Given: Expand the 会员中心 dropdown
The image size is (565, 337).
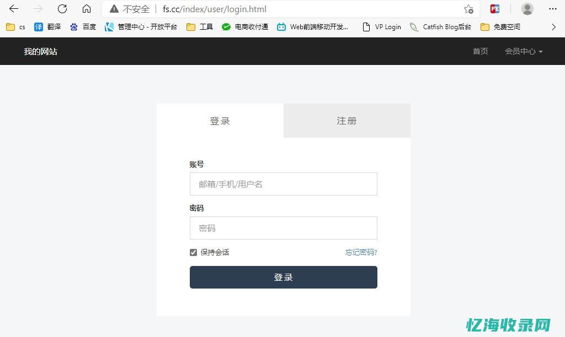Looking at the screenshot, I should [523, 51].
